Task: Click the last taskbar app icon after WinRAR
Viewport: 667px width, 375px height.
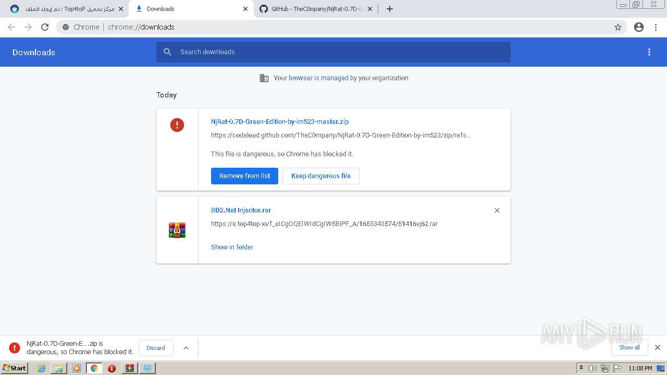Action: 147,368
